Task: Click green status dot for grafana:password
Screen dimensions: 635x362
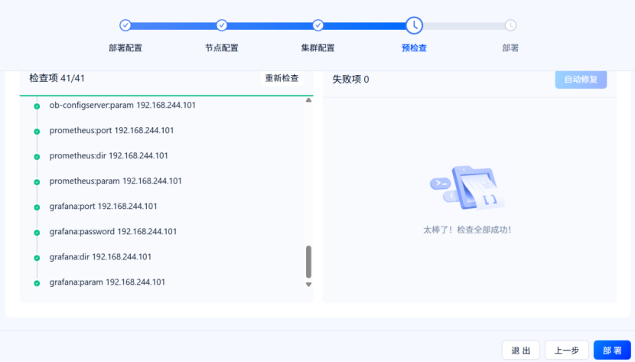Action: coord(37,233)
